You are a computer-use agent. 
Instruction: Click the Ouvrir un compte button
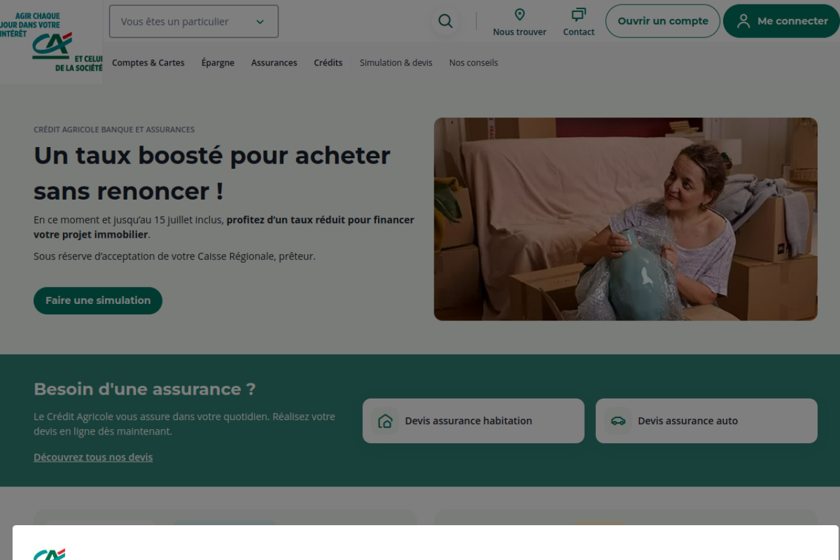click(x=663, y=21)
